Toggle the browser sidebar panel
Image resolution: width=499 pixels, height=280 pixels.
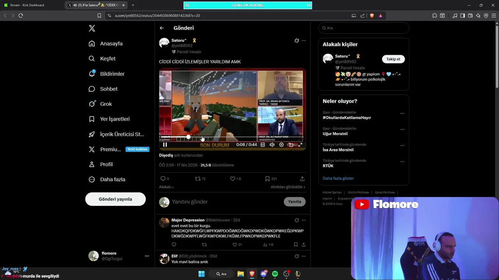click(462, 16)
